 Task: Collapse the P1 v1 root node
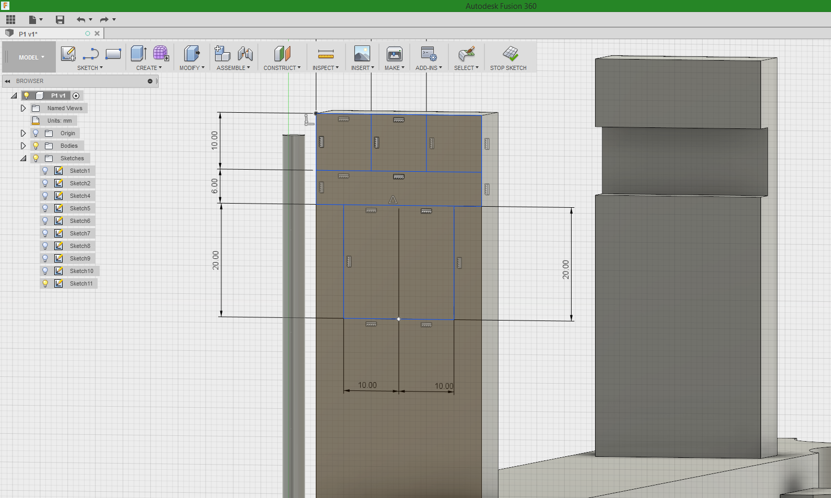click(x=14, y=96)
